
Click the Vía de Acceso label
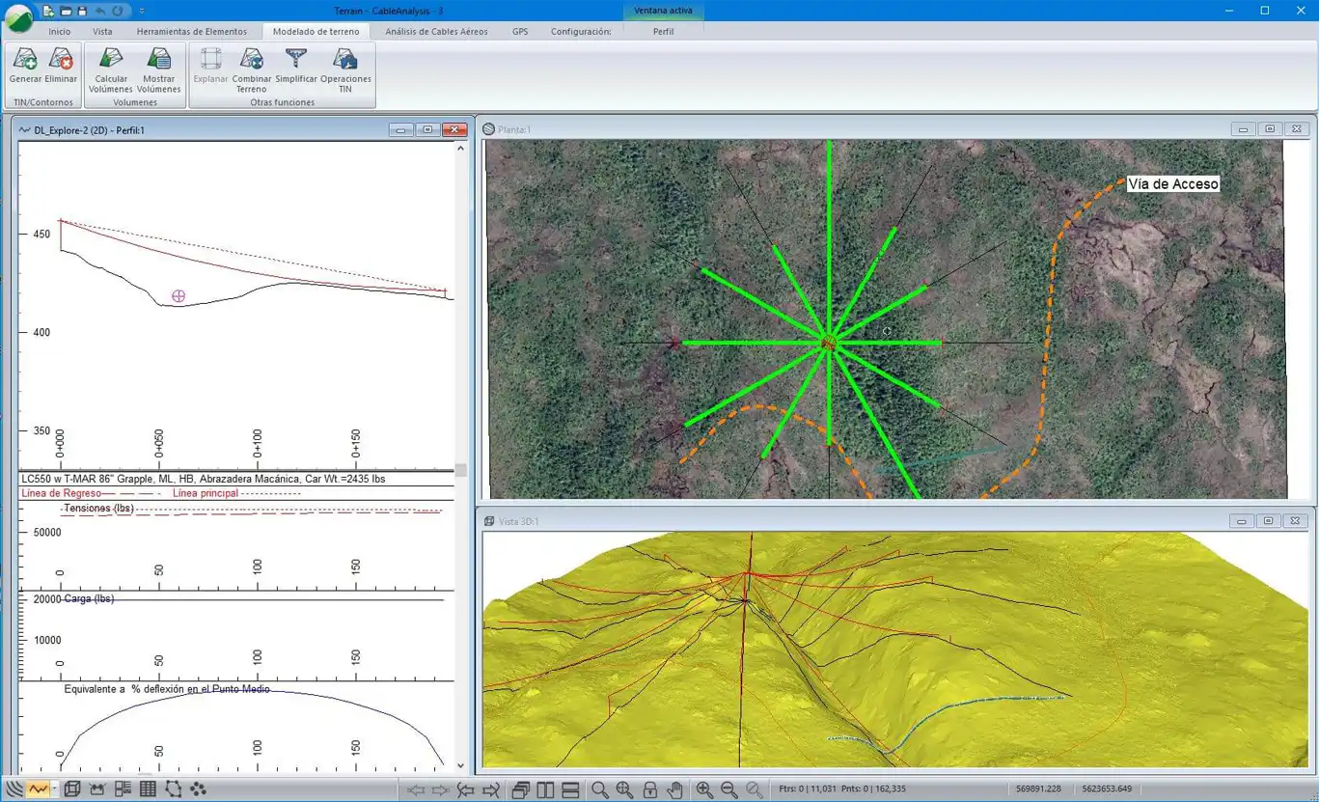point(1172,183)
